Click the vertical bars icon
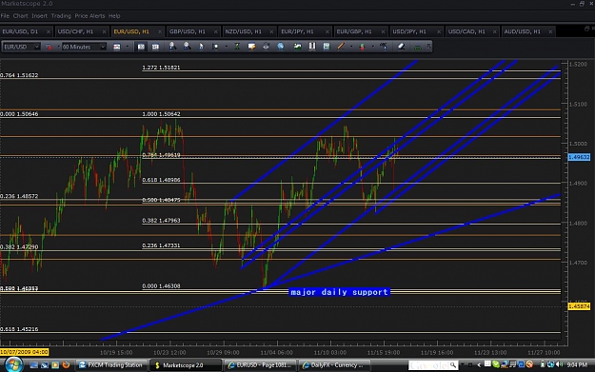595x372 pixels. [312, 47]
